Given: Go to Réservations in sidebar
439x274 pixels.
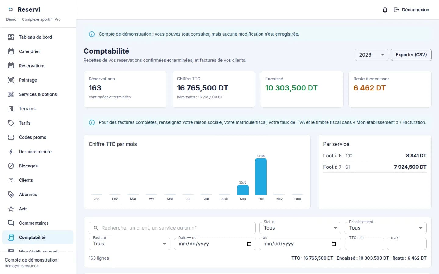Looking at the screenshot, I should [x=38, y=66].
